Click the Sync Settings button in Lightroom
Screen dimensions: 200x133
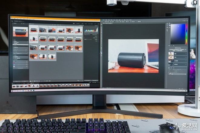tap(95, 80)
